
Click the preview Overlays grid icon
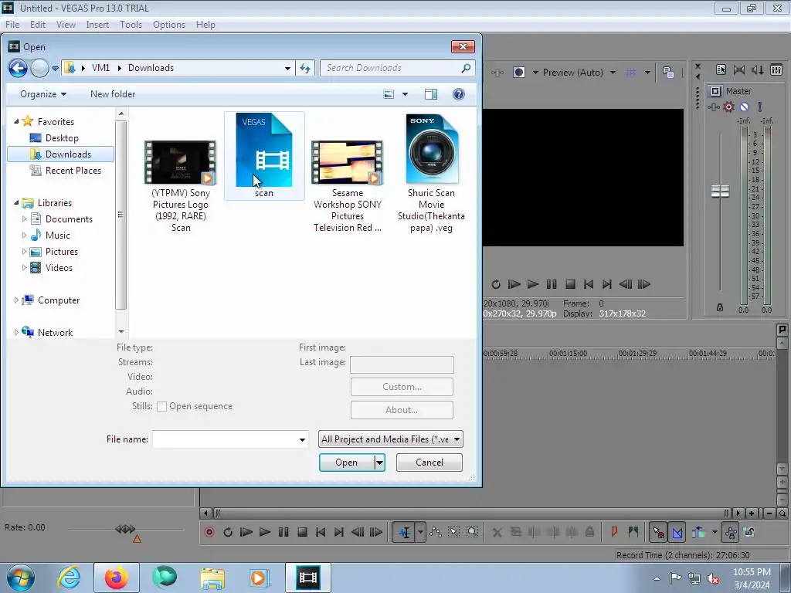click(x=630, y=73)
